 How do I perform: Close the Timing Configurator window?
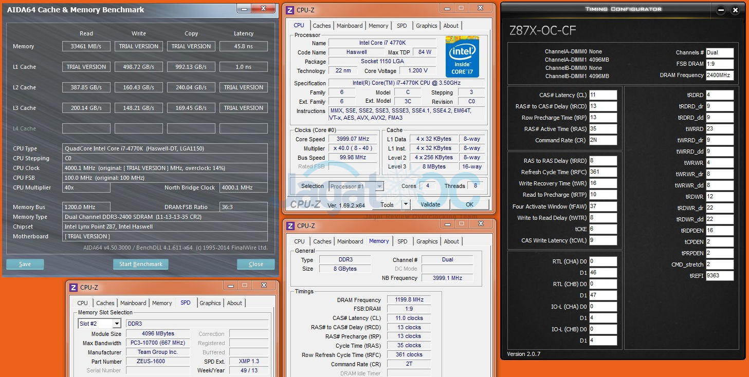[736, 10]
